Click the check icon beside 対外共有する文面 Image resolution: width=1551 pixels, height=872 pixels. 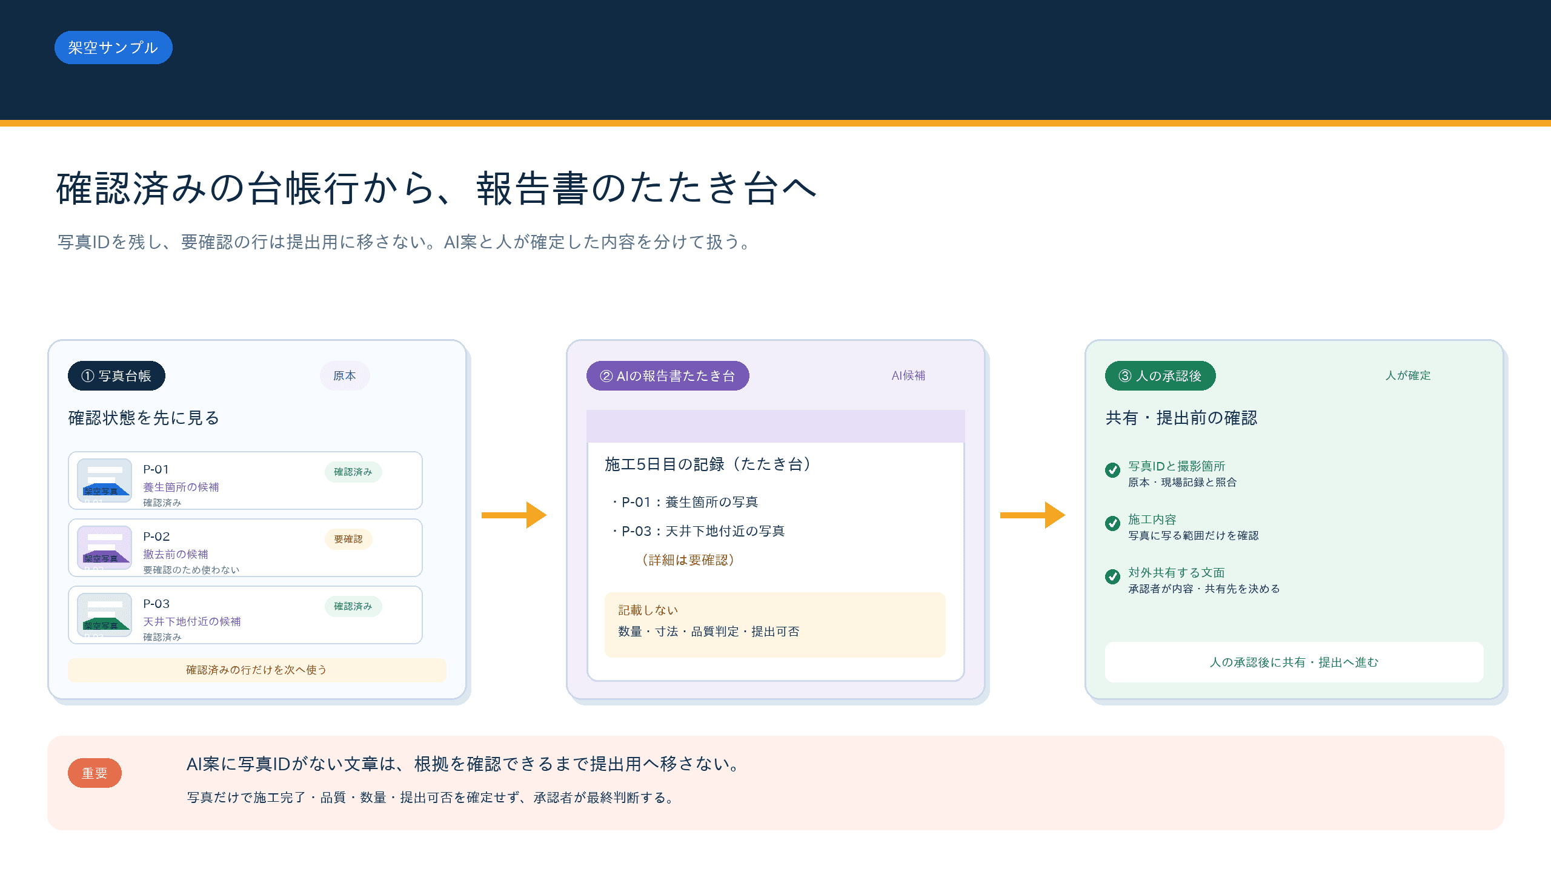click(1112, 576)
